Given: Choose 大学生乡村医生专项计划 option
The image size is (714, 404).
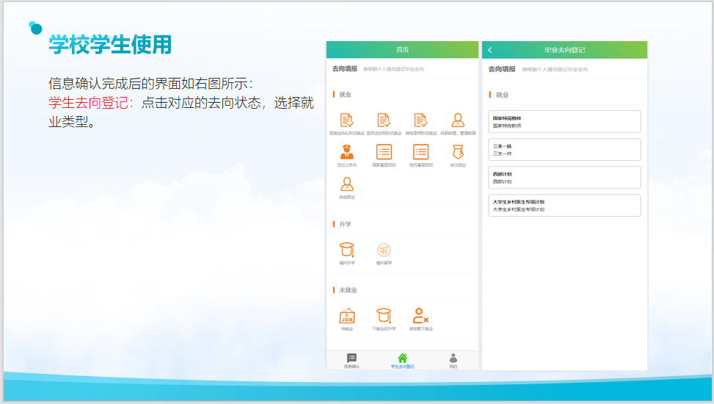Looking at the screenshot, I should click(x=564, y=205).
